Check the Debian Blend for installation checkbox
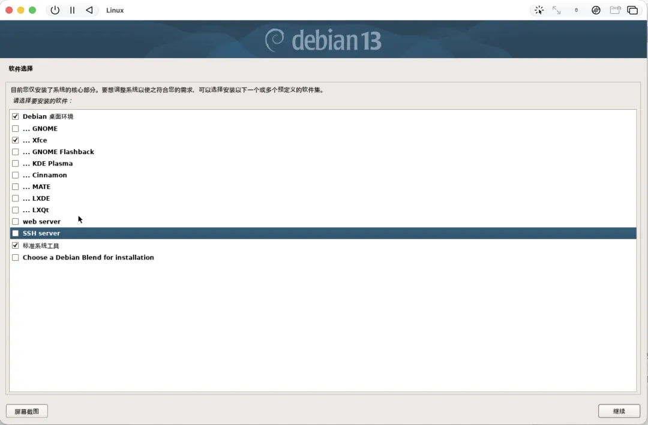The image size is (648, 425). [15, 257]
